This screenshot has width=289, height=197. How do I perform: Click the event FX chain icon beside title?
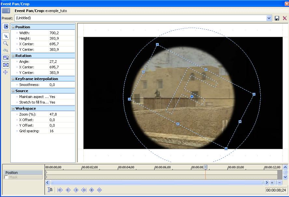6,11
